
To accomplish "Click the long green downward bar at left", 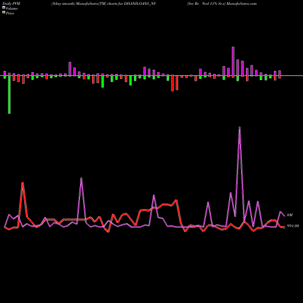I will (x=9, y=95).
